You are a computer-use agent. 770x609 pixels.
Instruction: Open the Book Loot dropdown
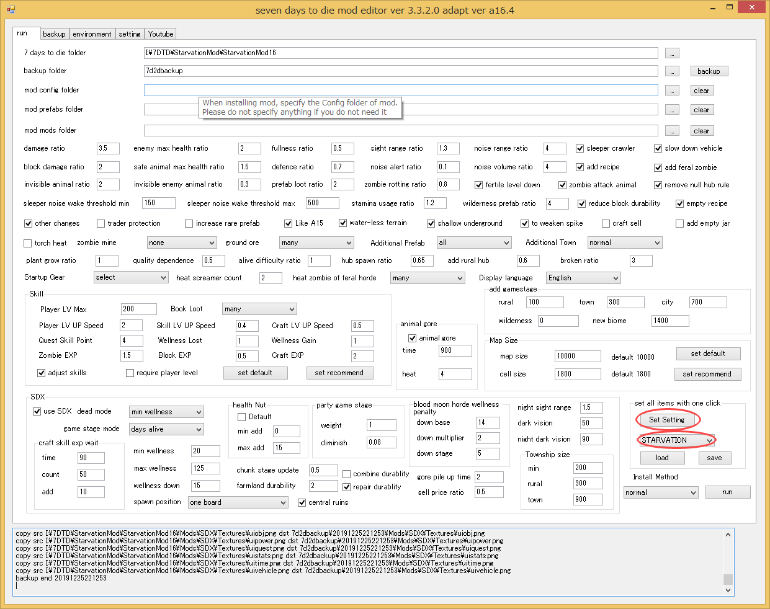259,309
